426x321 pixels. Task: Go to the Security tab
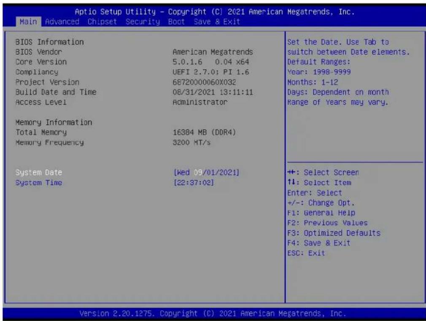tap(143, 22)
